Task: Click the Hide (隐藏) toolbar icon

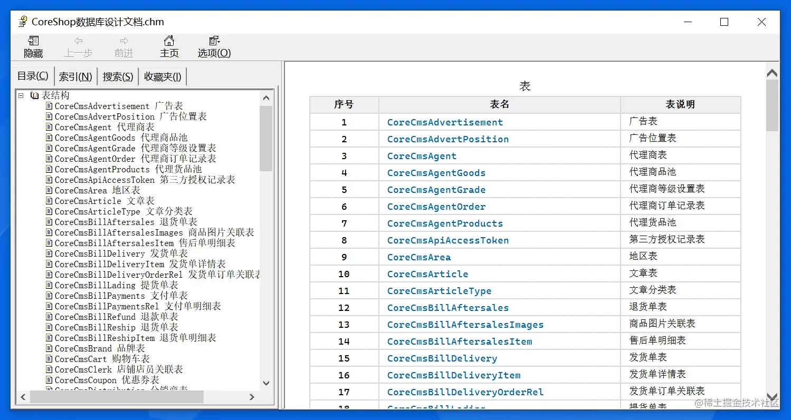Action: pos(33,41)
